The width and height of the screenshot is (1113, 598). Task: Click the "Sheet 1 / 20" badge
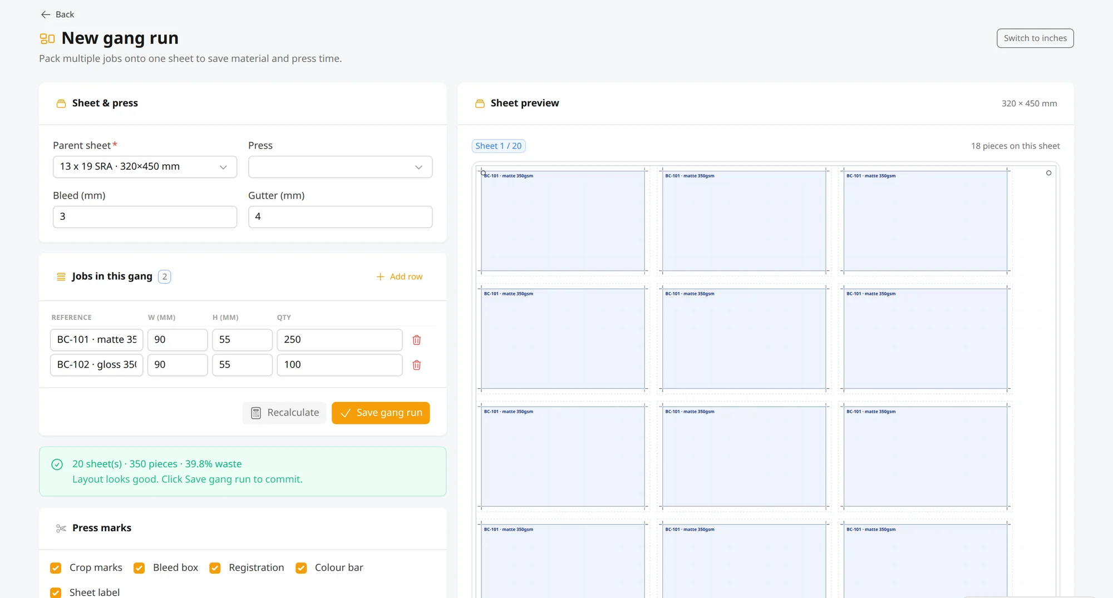pos(499,146)
